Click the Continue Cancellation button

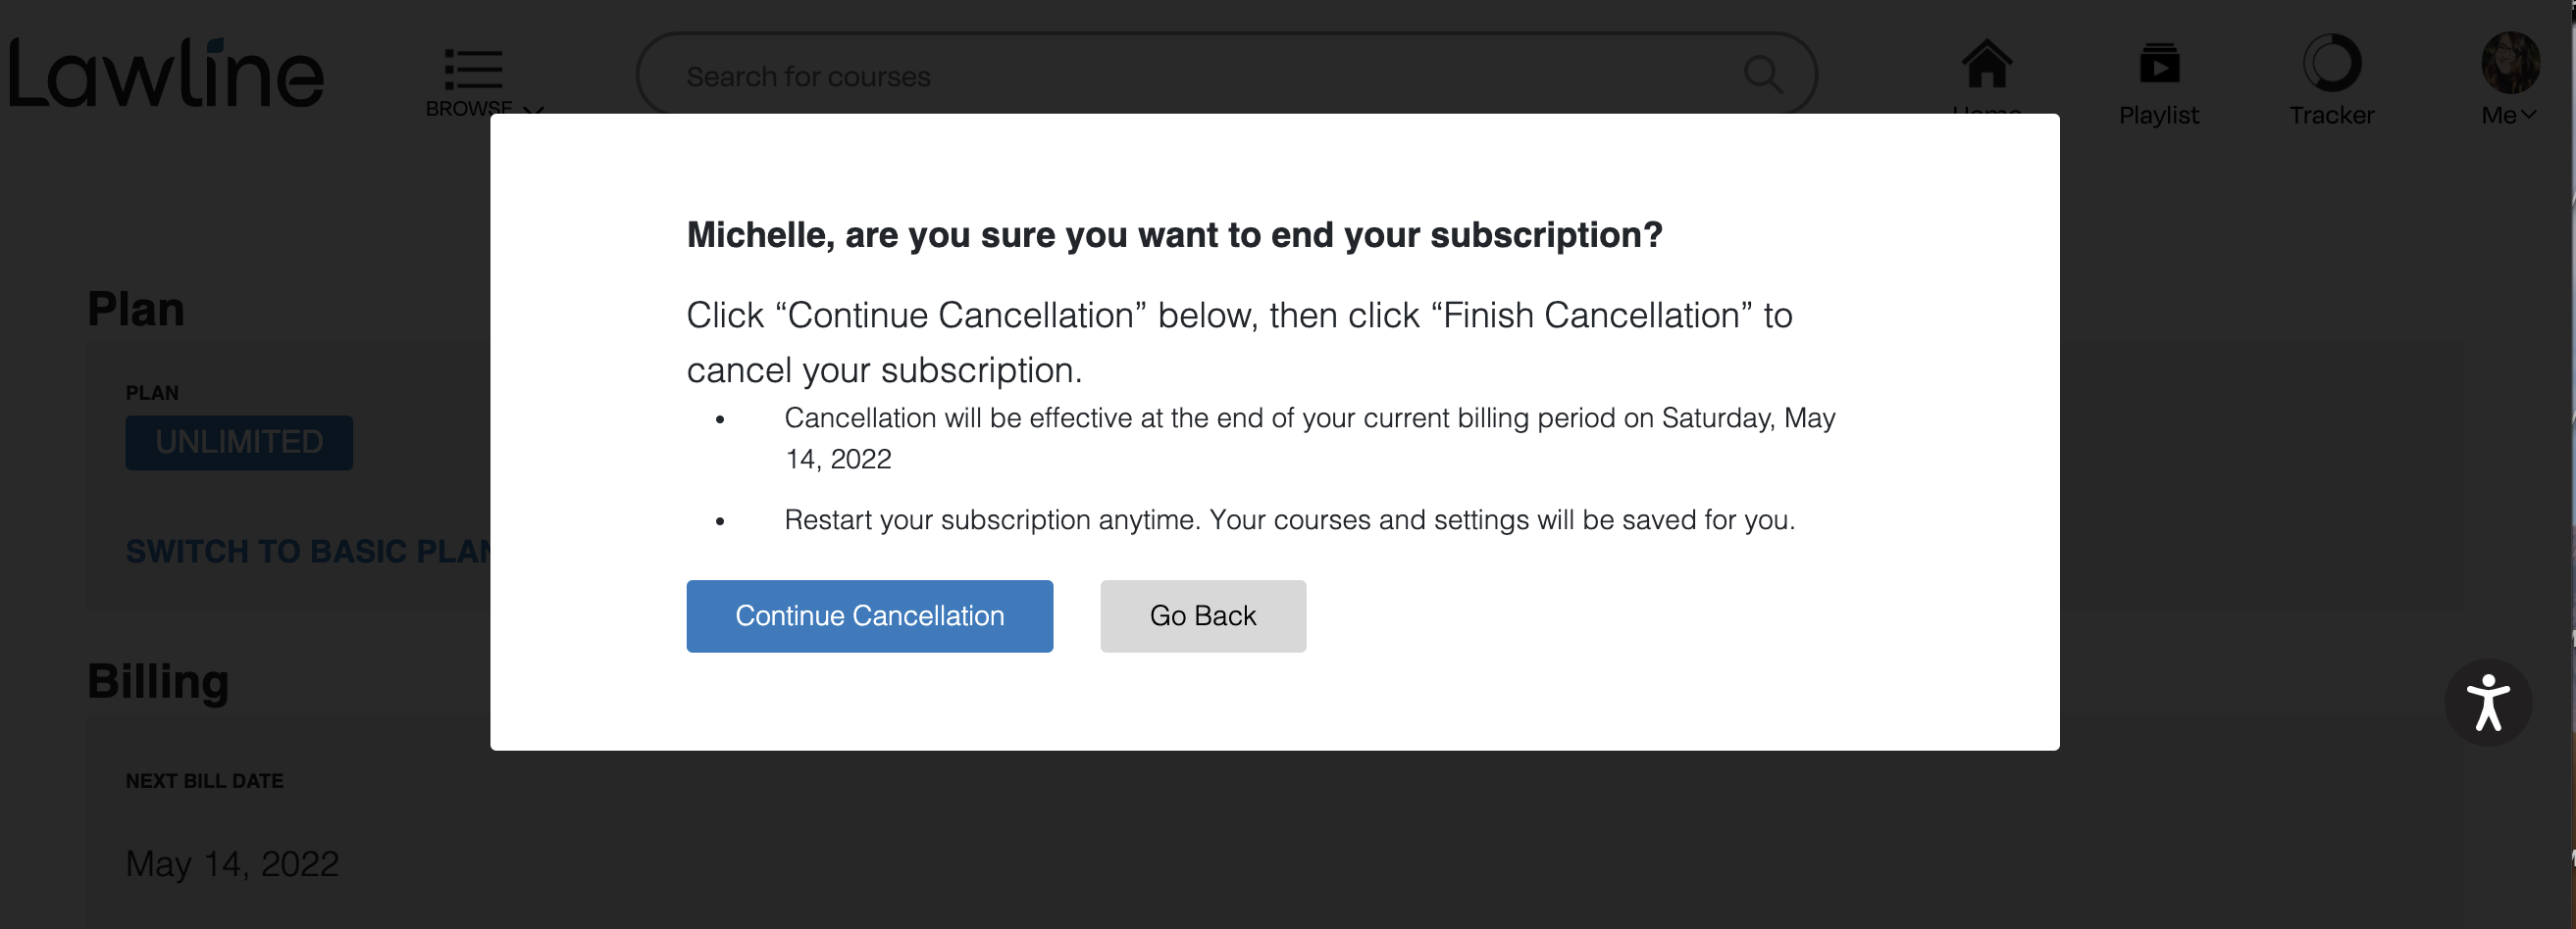(869, 615)
